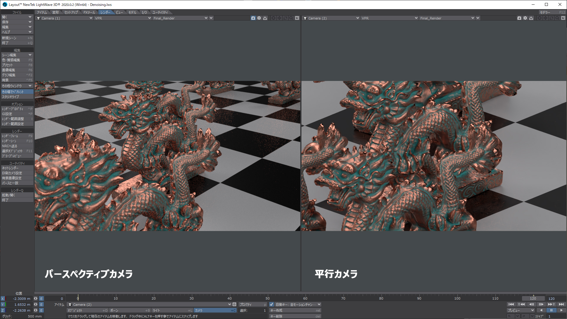Step back one frame

[x=531, y=304]
